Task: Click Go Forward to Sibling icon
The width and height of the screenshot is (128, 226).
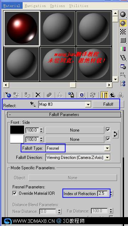Action: point(121,95)
